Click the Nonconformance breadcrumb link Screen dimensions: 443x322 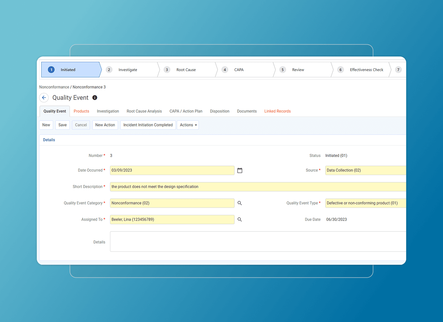[54, 87]
